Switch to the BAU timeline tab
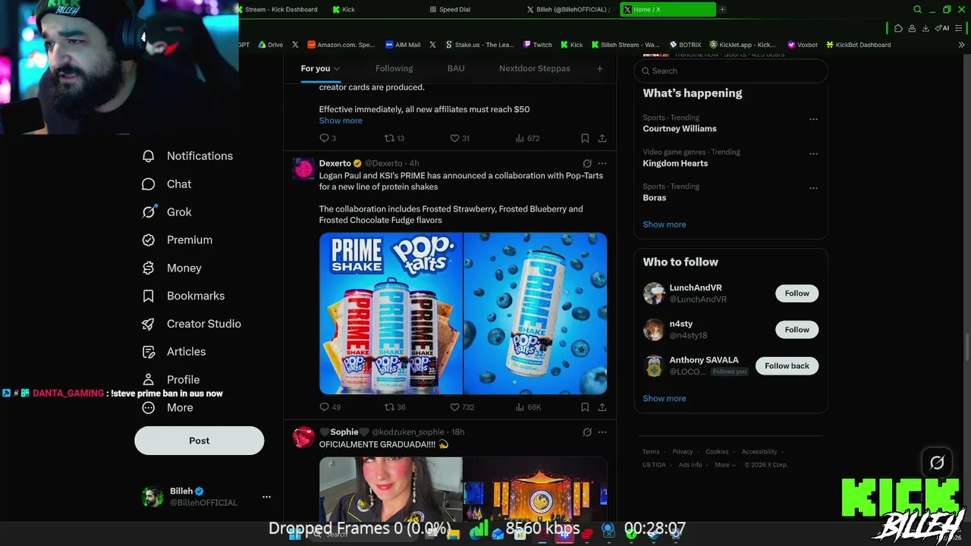Screen dimensions: 971x546 456,68
